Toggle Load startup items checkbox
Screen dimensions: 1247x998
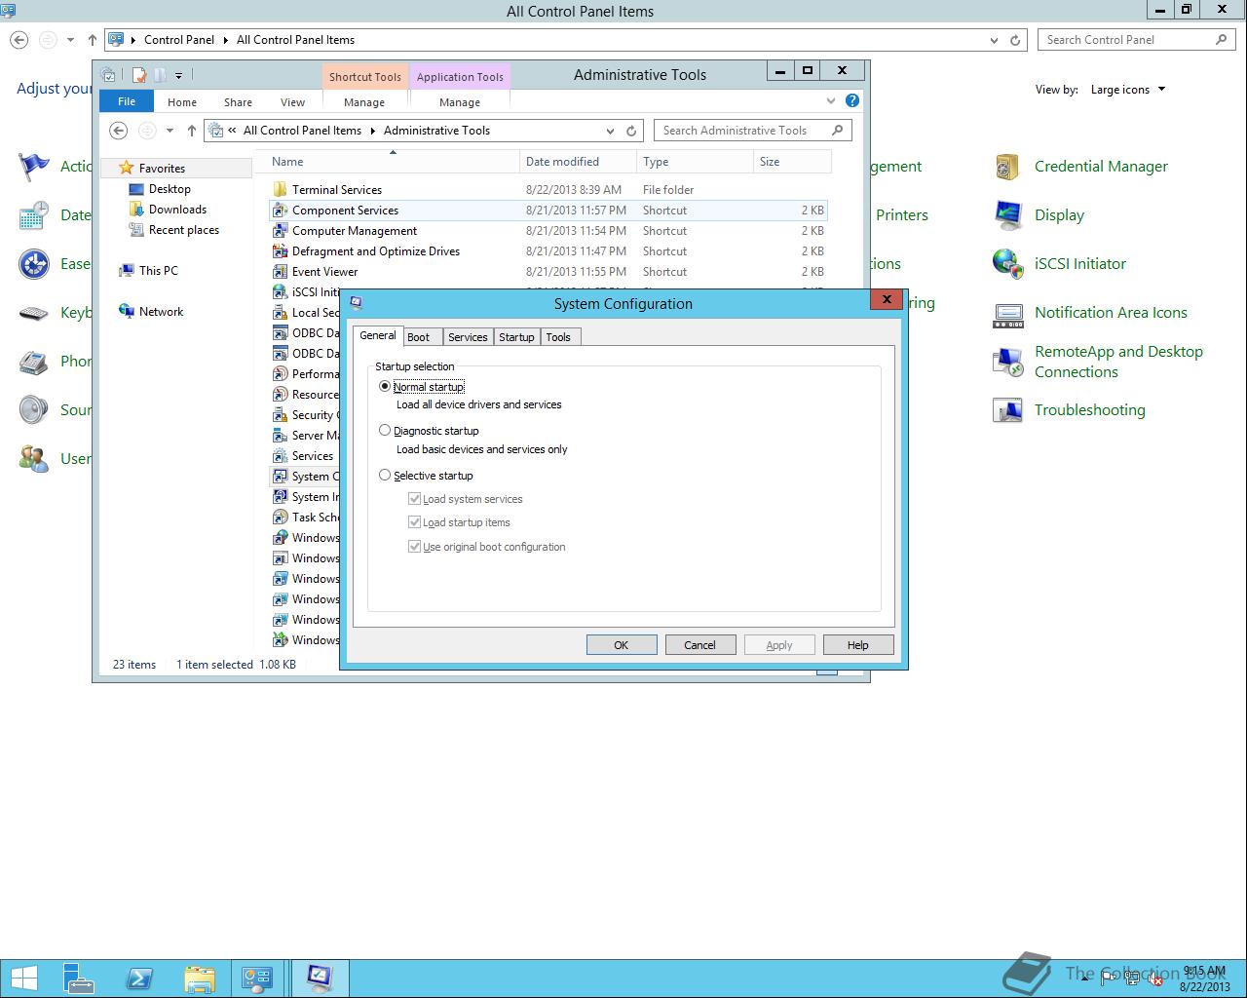coord(415,521)
